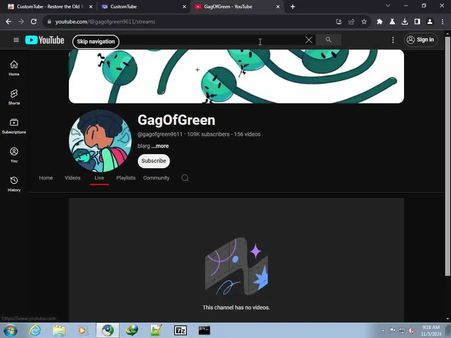
Task: Click the search magnifier button
Action: 328,40
